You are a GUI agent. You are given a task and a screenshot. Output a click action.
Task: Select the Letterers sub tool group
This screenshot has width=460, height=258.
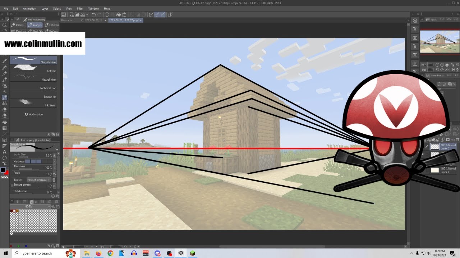52,25
